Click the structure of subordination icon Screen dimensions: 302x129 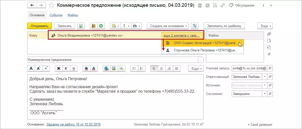point(194,26)
